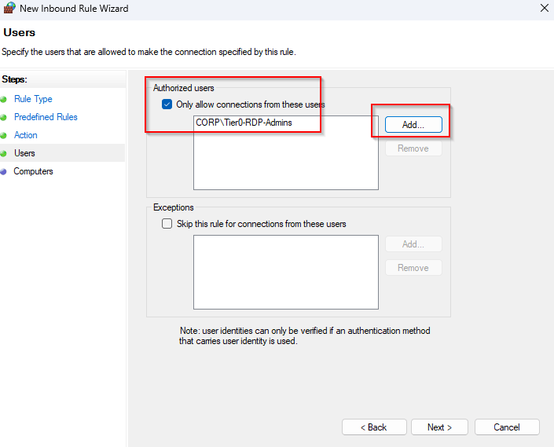Click the green bullet beside Users step
The width and height of the screenshot is (554, 447).
click(4, 153)
